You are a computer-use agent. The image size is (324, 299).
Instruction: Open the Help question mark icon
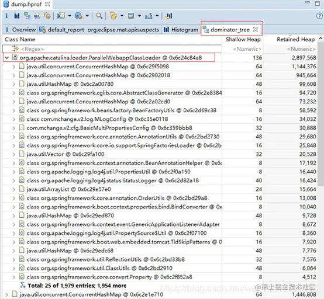[319, 16]
